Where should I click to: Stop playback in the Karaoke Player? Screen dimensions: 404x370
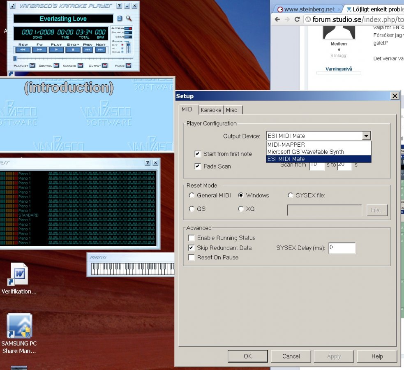click(x=73, y=50)
